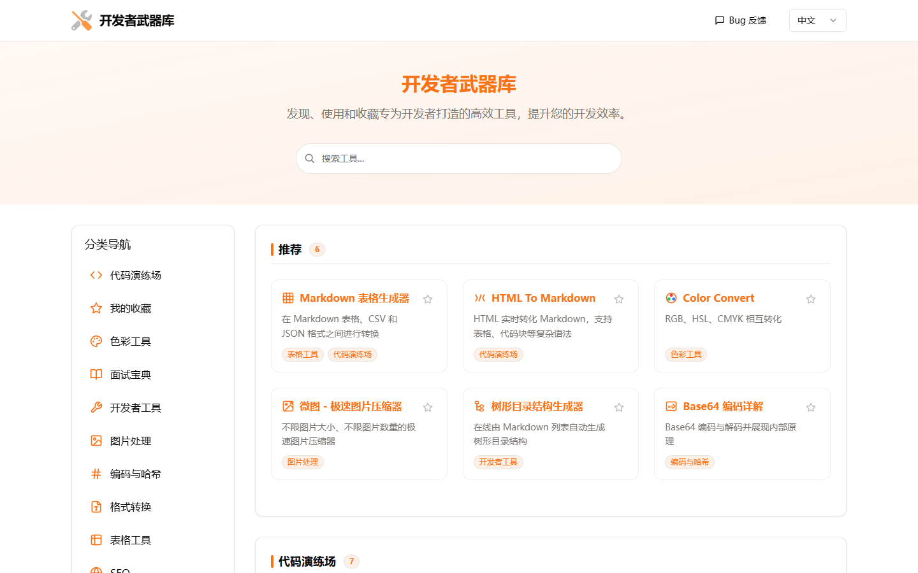Click 代码演练场 tag on HTML To Markdown card

click(499, 355)
